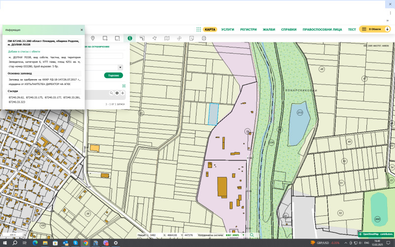Click the apps grid icon
The height and width of the screenshot is (247, 395).
coord(198,30)
